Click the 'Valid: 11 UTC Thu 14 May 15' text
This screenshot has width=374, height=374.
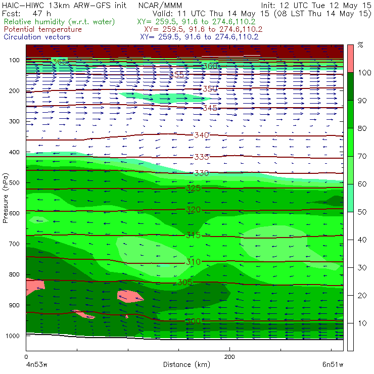point(212,13)
